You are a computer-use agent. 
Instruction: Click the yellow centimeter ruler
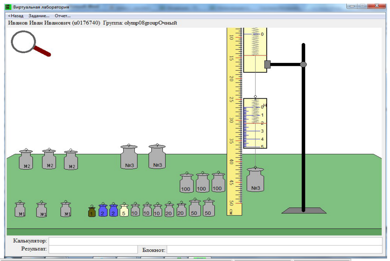tap(234, 122)
